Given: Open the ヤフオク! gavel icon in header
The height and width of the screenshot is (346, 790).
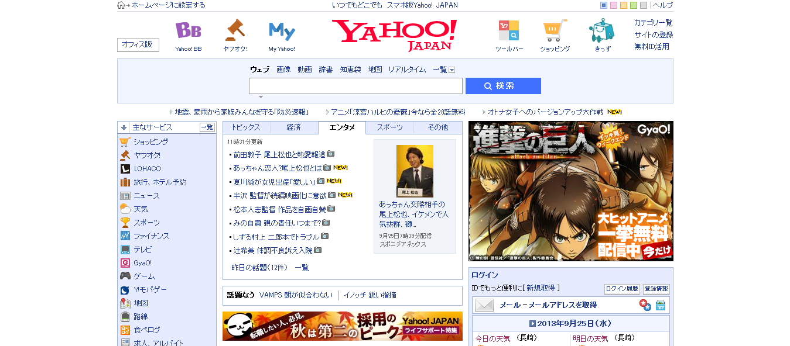Looking at the screenshot, I should (x=235, y=30).
